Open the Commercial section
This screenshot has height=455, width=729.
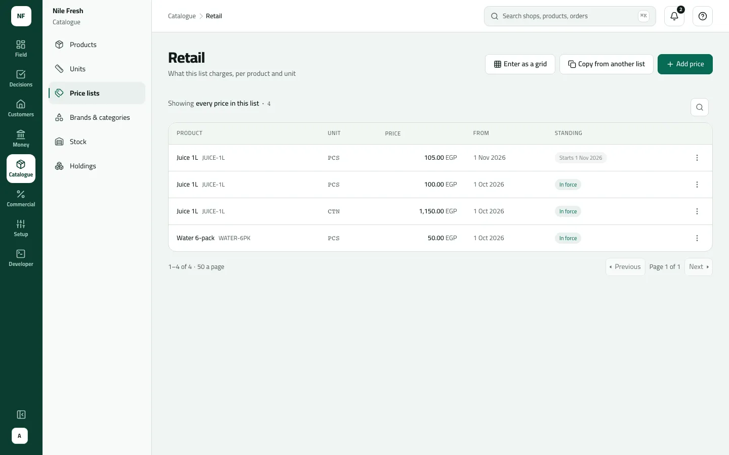[x=21, y=198]
